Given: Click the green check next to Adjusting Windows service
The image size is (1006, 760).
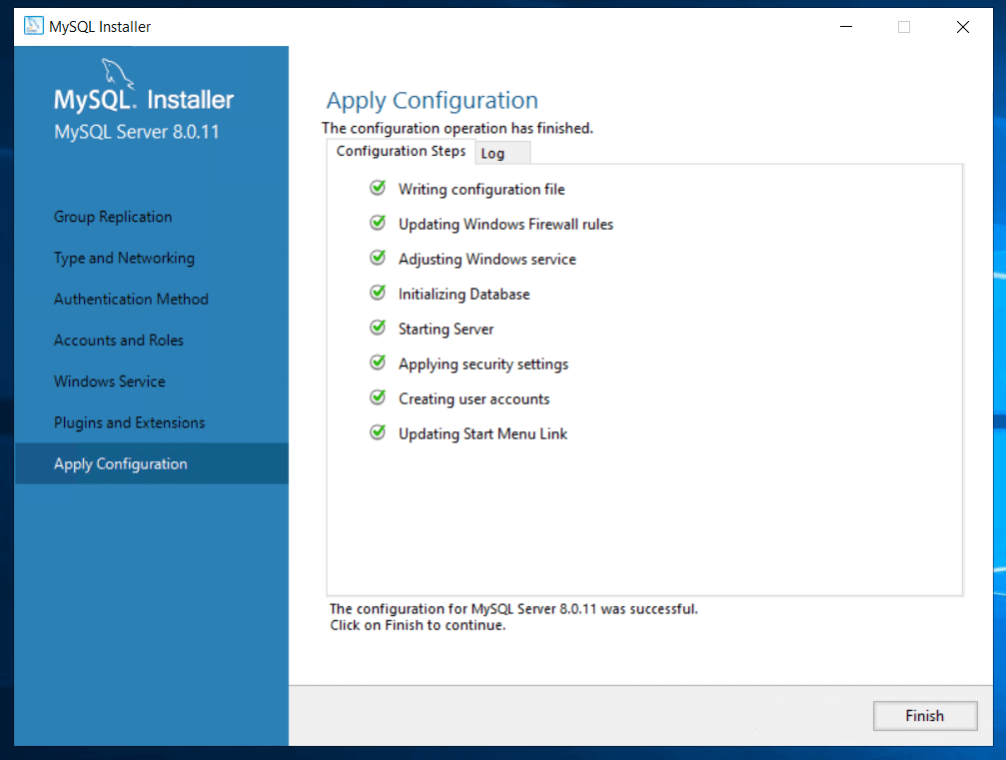Looking at the screenshot, I should click(378, 258).
